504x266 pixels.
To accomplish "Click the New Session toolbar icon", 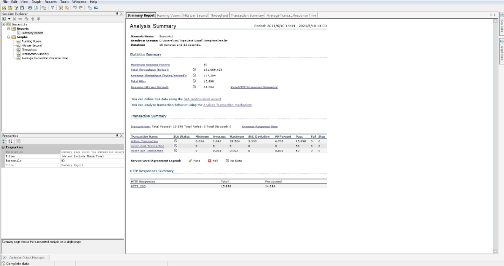I will click(x=4, y=8).
